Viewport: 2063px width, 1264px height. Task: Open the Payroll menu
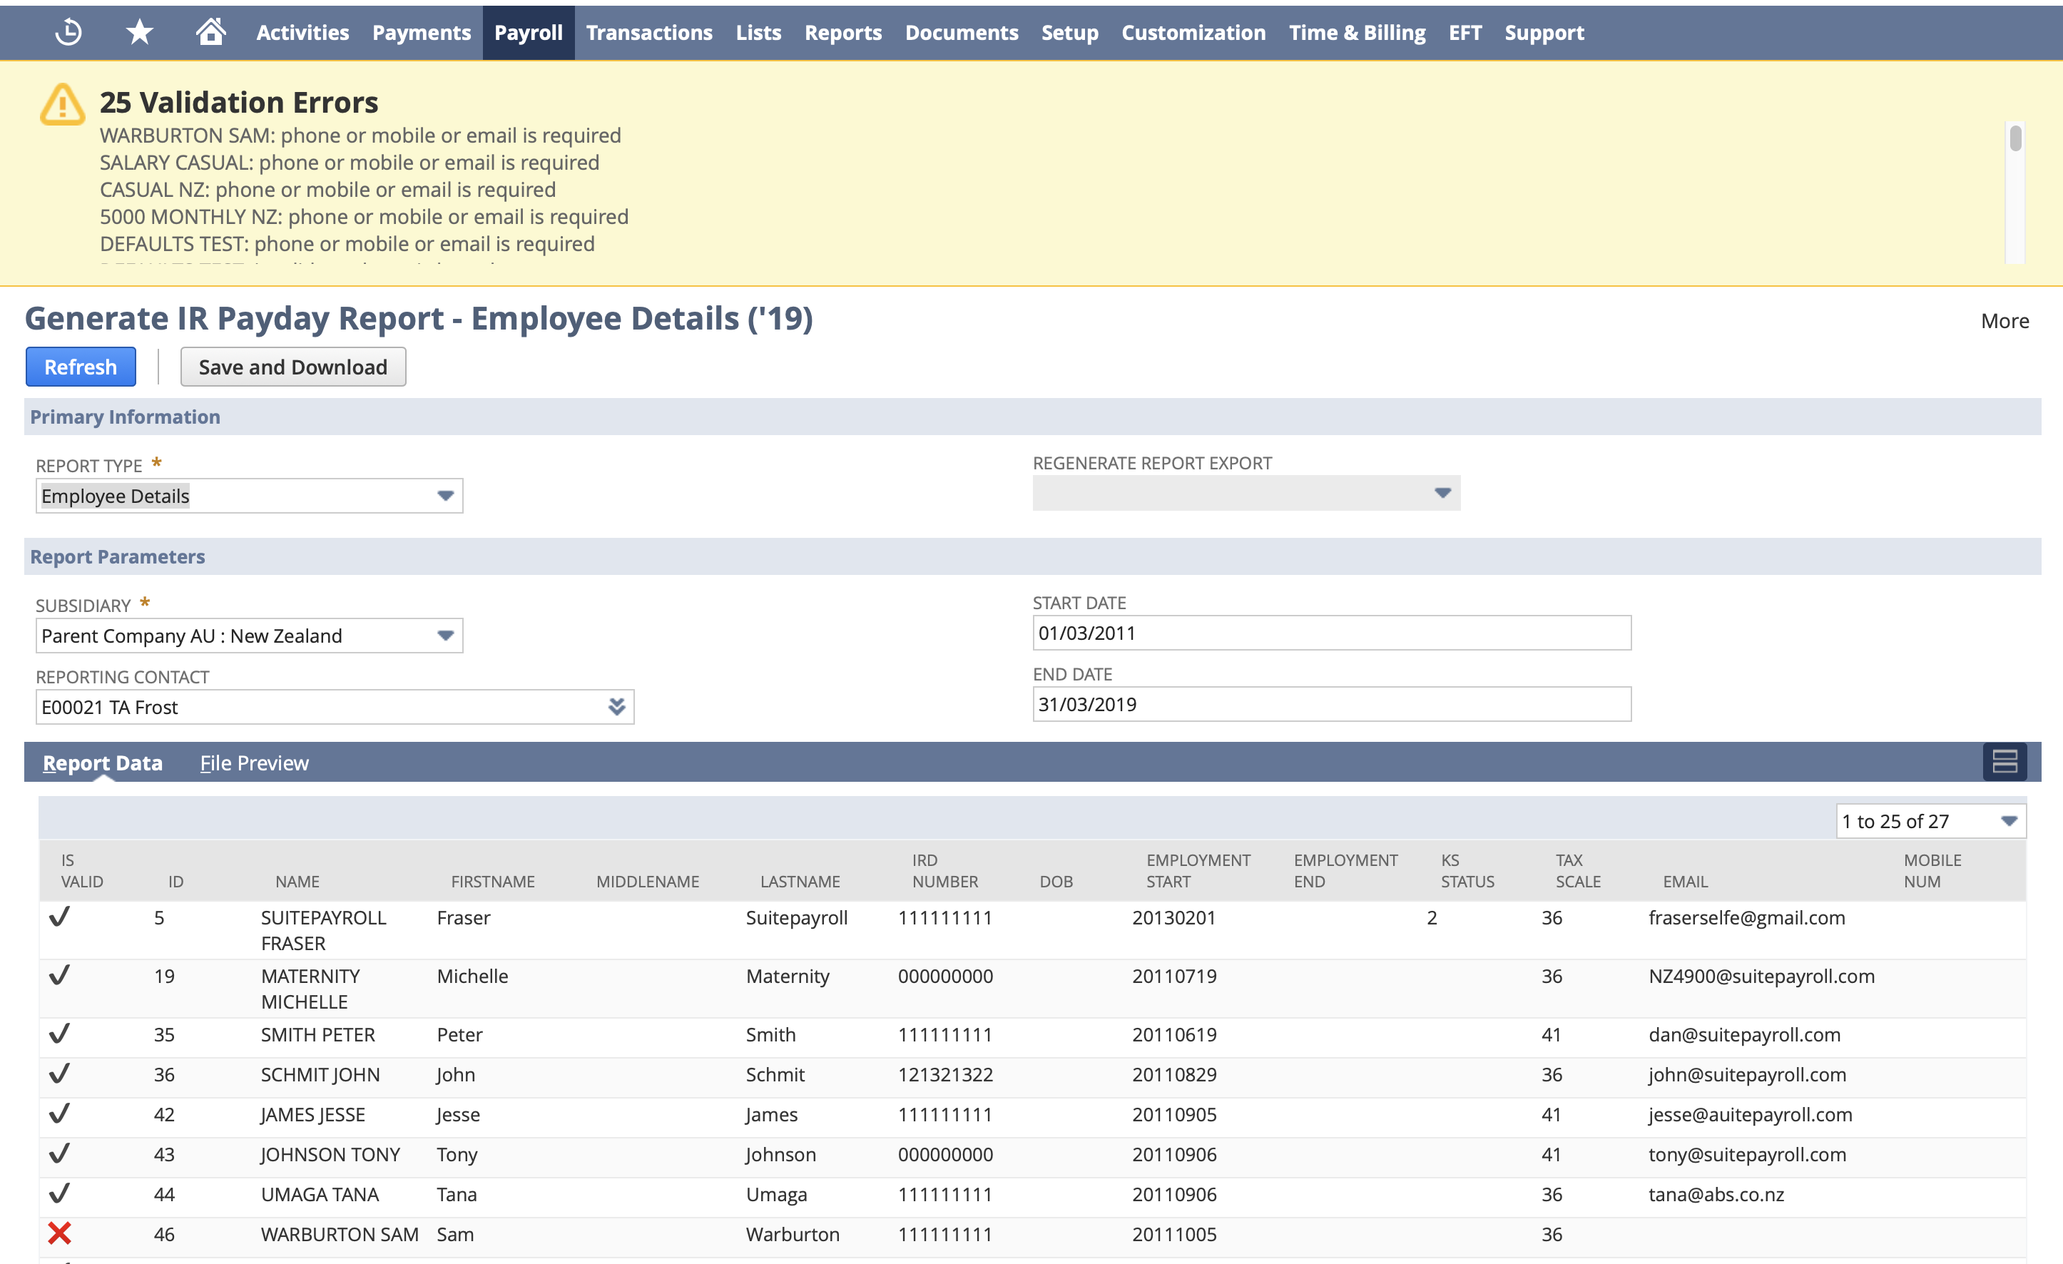point(529,32)
